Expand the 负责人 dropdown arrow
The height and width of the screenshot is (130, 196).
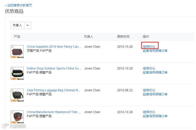[27, 25]
